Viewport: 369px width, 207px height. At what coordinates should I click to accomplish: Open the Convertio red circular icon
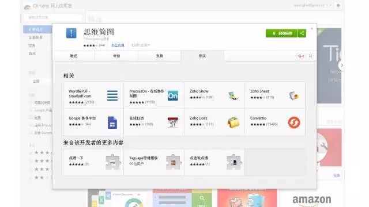(294, 122)
